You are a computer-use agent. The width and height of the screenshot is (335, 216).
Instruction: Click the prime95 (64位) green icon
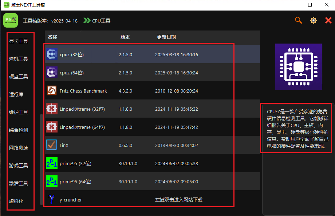click(52, 182)
